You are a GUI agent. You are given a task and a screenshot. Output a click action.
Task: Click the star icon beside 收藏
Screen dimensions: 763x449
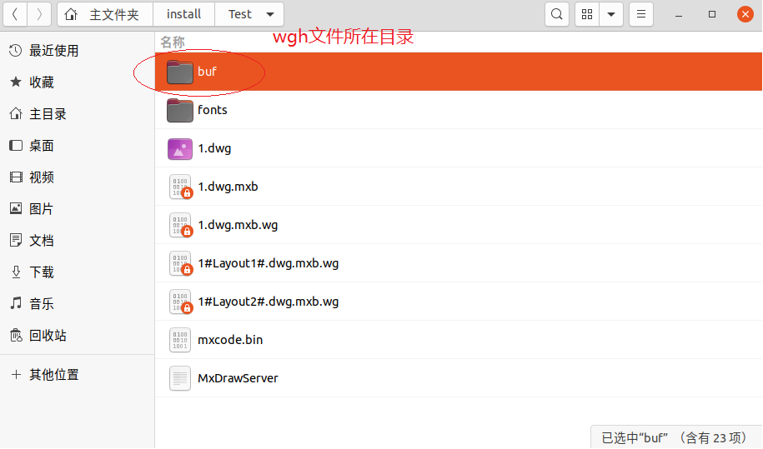[x=16, y=82]
